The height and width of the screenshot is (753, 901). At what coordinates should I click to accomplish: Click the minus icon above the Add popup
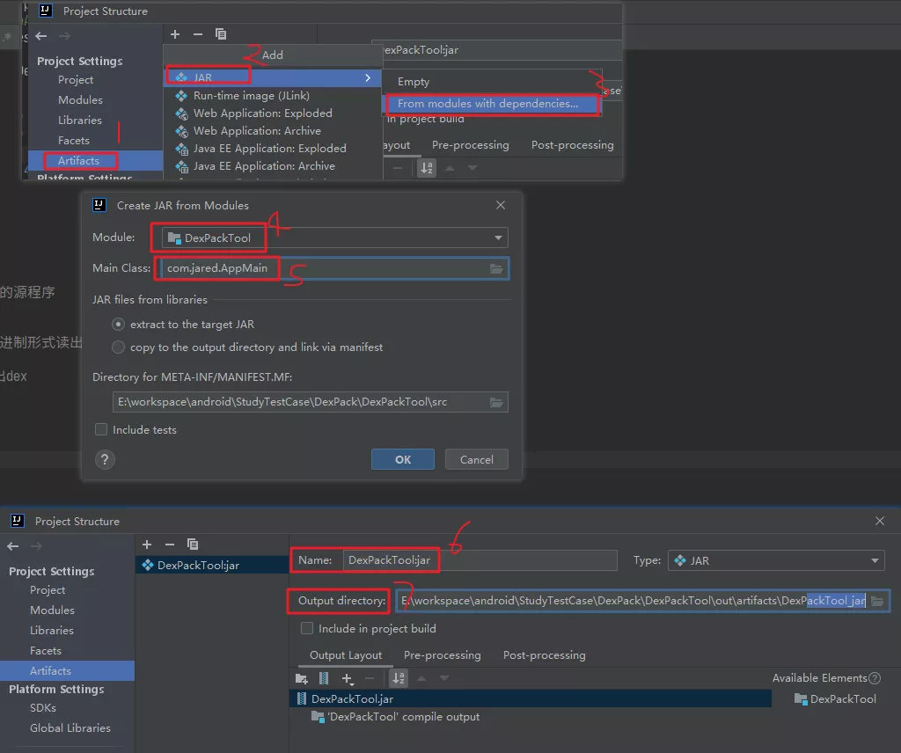click(x=198, y=34)
